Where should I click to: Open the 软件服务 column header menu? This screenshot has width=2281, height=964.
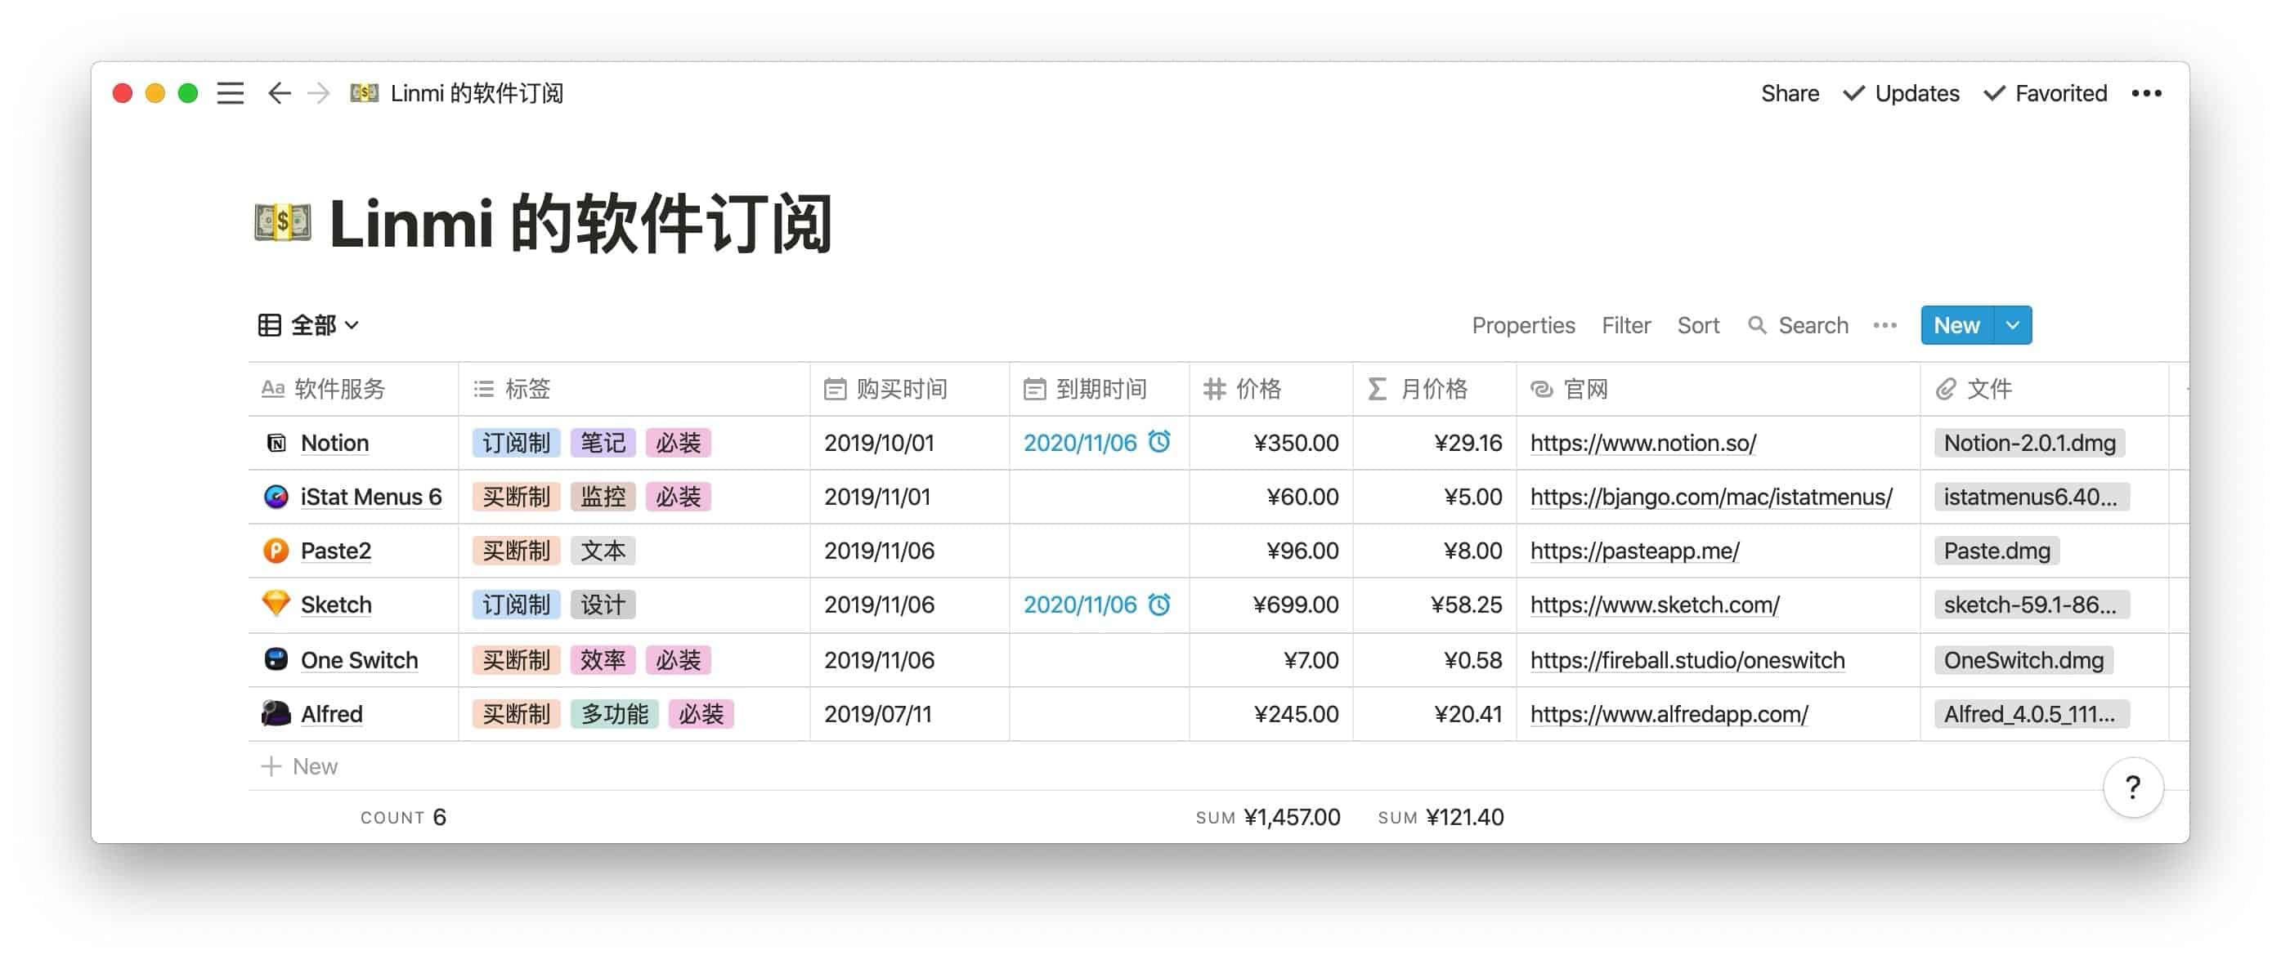[x=353, y=389]
